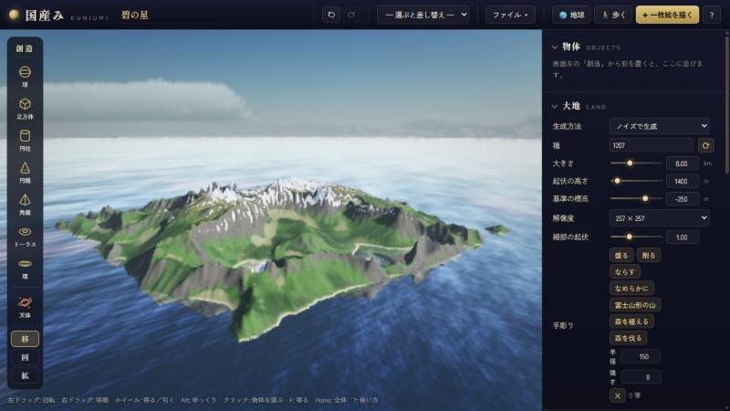
Task: Add a cylinder (円柱) shape
Action: (x=25, y=141)
